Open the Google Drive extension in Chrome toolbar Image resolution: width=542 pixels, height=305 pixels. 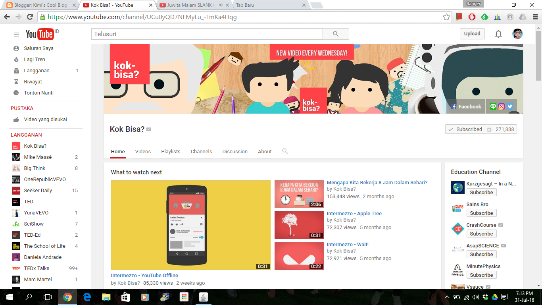[523, 17]
